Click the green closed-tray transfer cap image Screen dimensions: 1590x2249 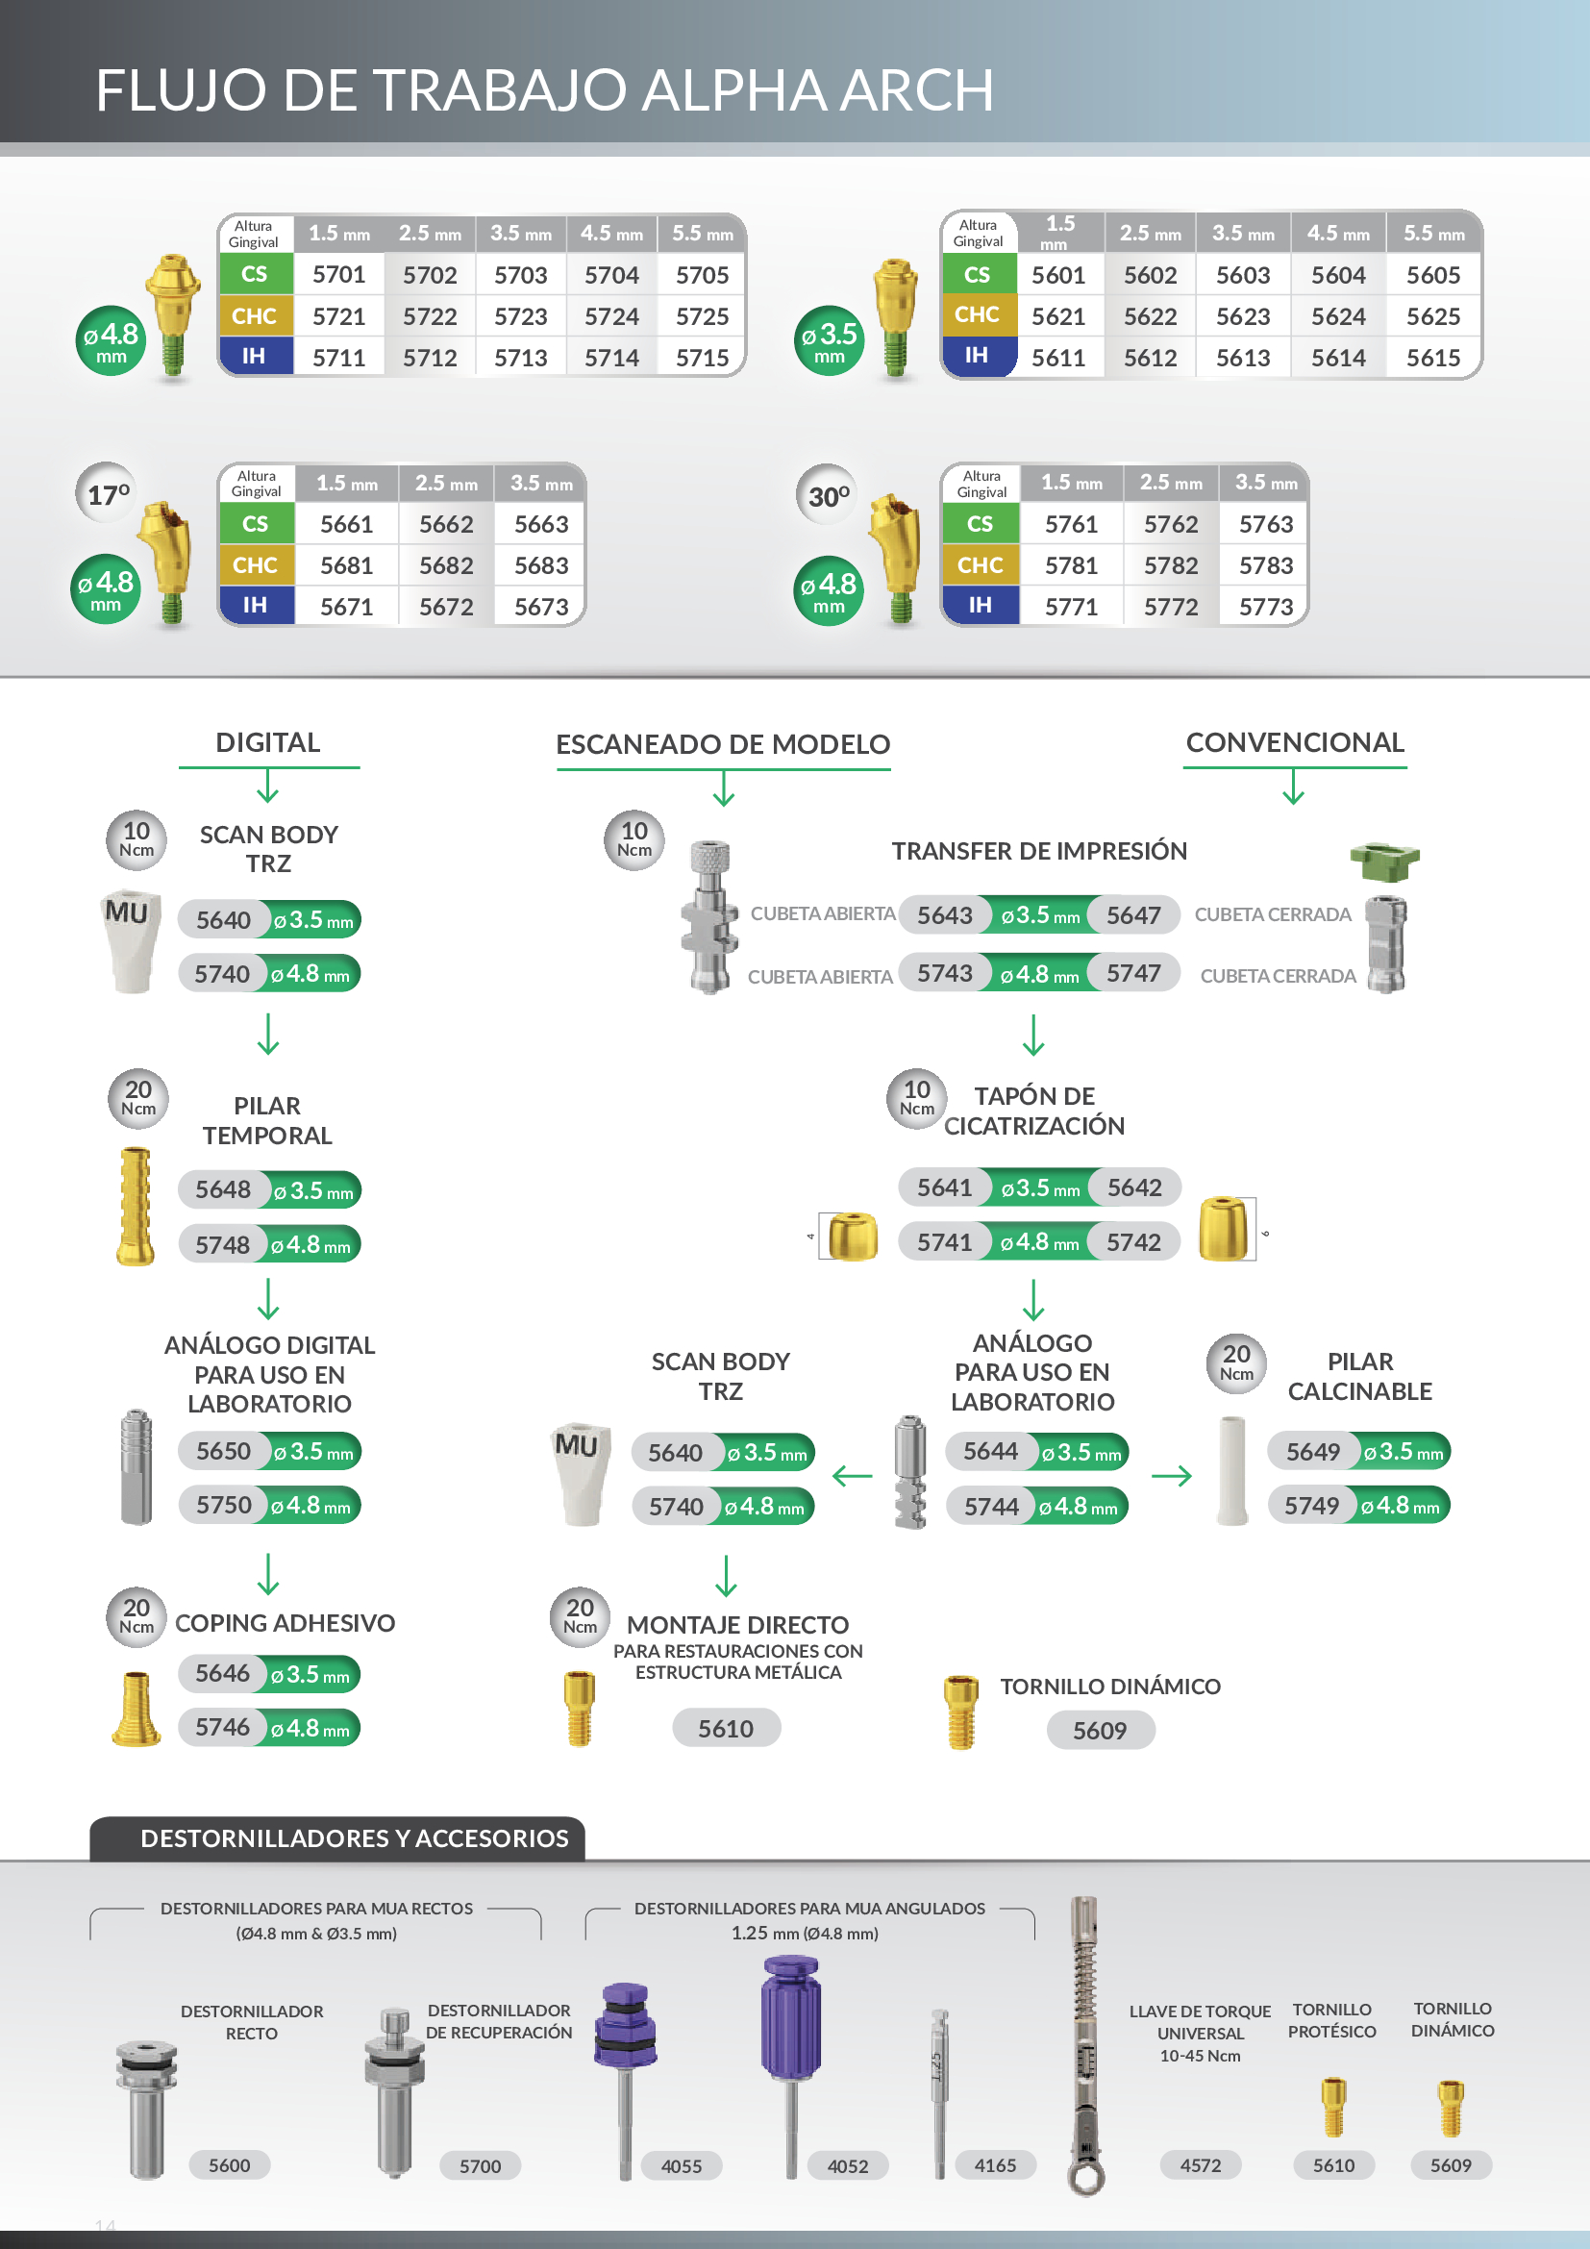pos(1384,860)
